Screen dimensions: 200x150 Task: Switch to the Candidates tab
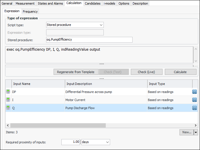coord(93,3)
